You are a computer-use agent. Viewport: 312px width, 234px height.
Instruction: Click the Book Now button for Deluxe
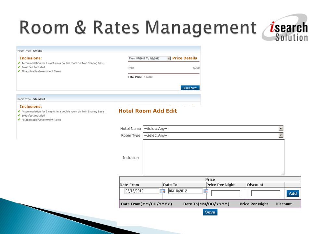click(190, 88)
